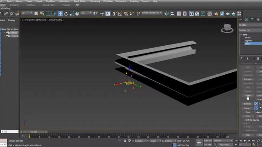Screen dimensions: 262x147
Task: Open the Select by Name list icon
Action: point(42,13)
